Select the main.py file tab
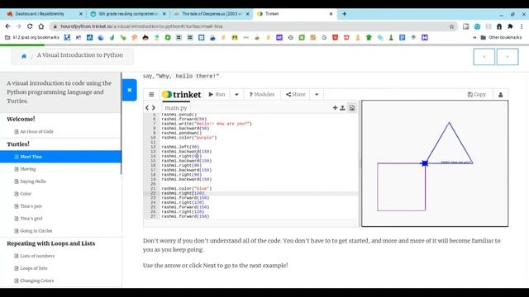Viewport: 529px width, 297px height. [x=176, y=108]
